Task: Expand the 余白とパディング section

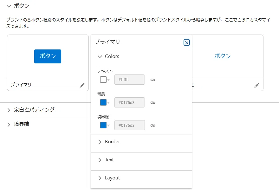Action: tap(9, 110)
